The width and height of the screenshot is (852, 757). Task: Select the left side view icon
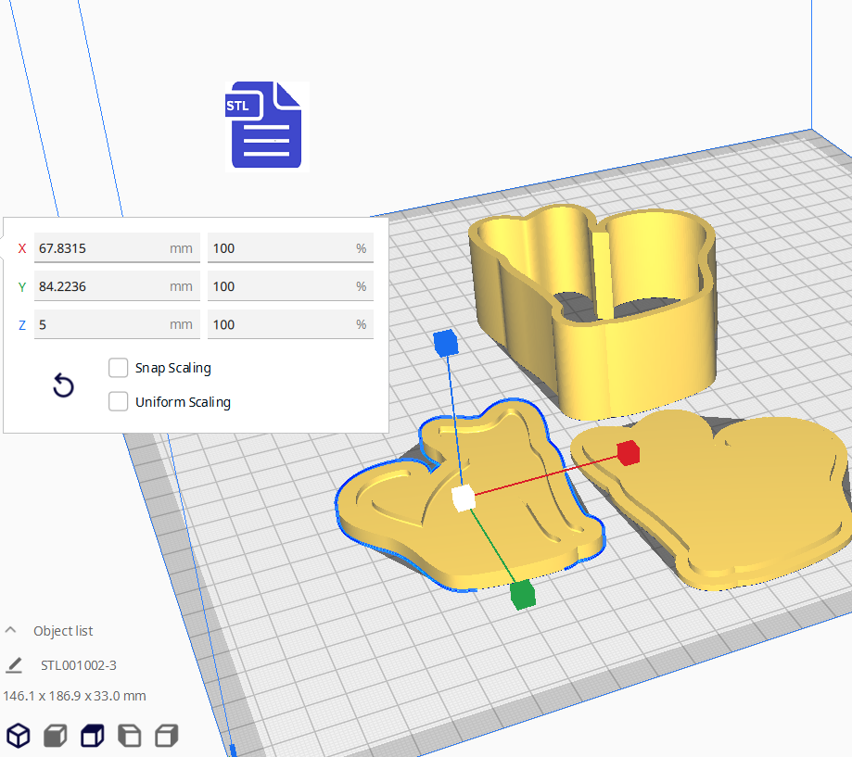click(x=130, y=736)
